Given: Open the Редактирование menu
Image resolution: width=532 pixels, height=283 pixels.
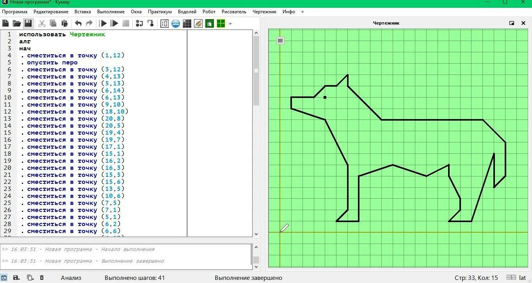Looking at the screenshot, I should 51,12.
